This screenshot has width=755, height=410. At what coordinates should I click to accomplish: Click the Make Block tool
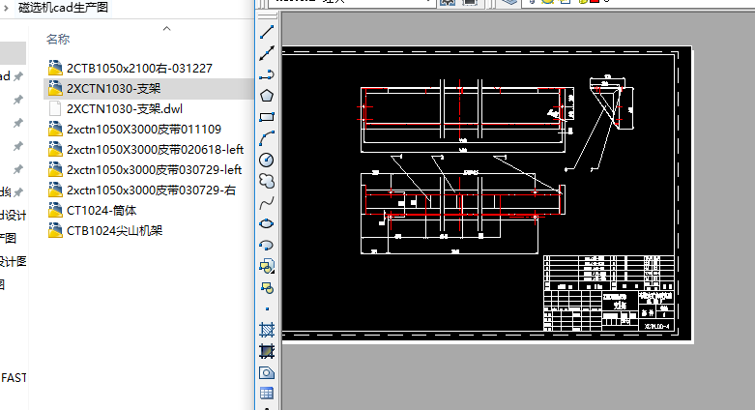pos(267,287)
